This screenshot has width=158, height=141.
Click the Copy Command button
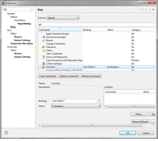47,76
